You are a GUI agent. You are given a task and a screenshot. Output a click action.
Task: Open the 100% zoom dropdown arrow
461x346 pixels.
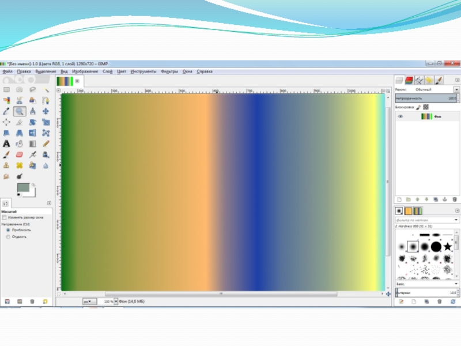pos(116,301)
